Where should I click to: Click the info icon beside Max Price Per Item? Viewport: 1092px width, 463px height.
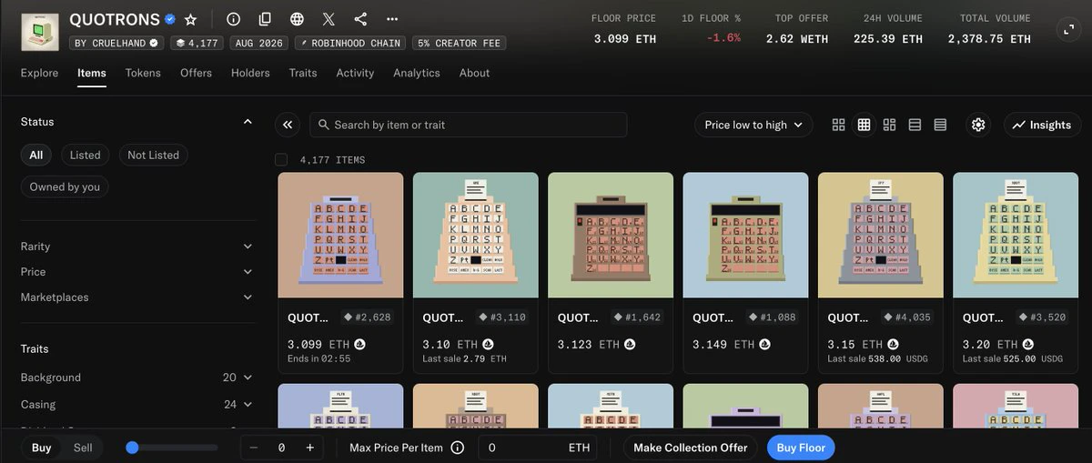point(458,448)
